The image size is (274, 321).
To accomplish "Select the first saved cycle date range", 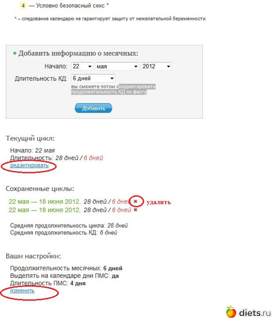I will tap(45, 202).
